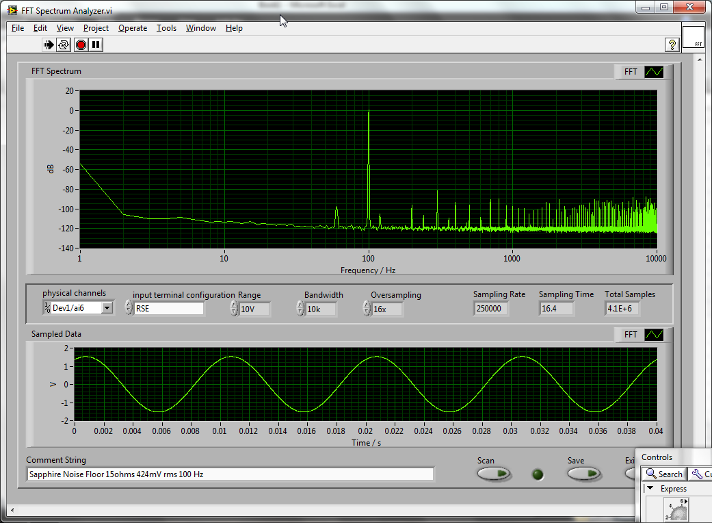The width and height of the screenshot is (712, 523).
Task: Open the File menu
Action: (18, 28)
